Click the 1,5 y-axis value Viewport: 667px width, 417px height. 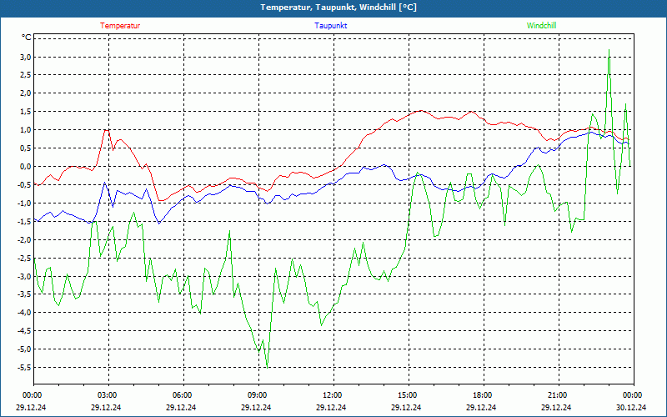pyautogui.click(x=26, y=112)
